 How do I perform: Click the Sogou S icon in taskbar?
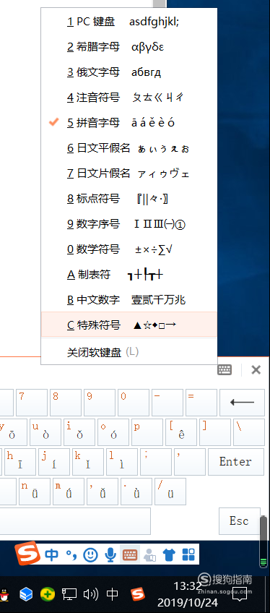click(x=137, y=595)
